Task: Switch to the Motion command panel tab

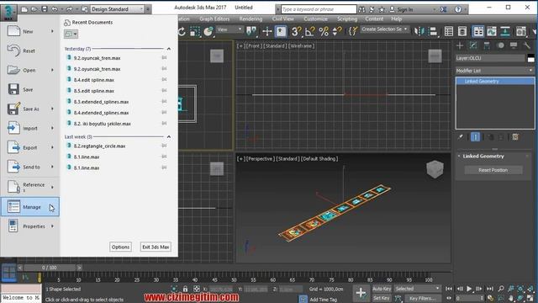Action: pyautogui.click(x=500, y=45)
